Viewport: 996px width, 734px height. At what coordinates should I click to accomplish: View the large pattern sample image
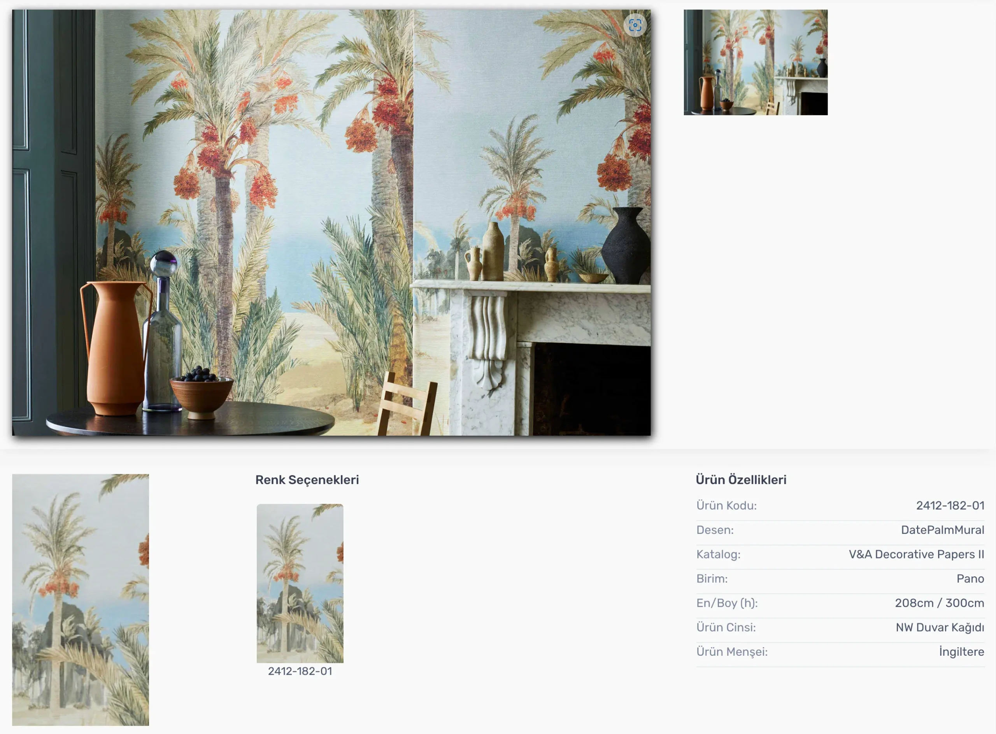click(80, 600)
